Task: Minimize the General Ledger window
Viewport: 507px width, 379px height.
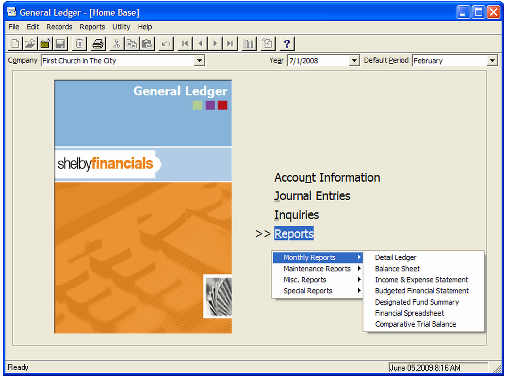Action: pyautogui.click(x=463, y=12)
